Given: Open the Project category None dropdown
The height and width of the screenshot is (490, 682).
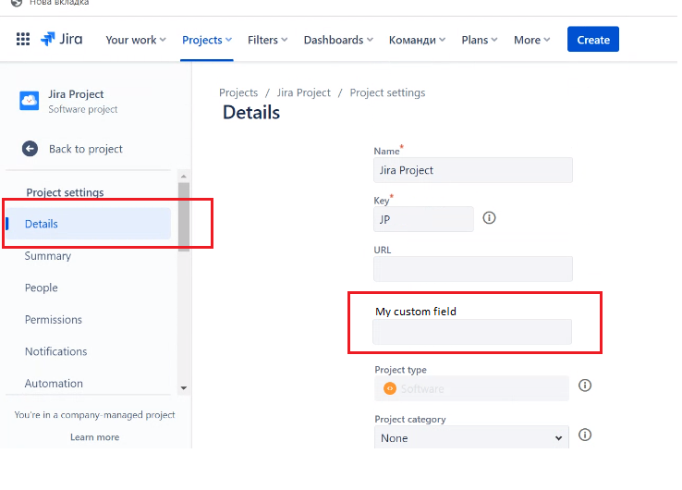Looking at the screenshot, I should point(471,437).
